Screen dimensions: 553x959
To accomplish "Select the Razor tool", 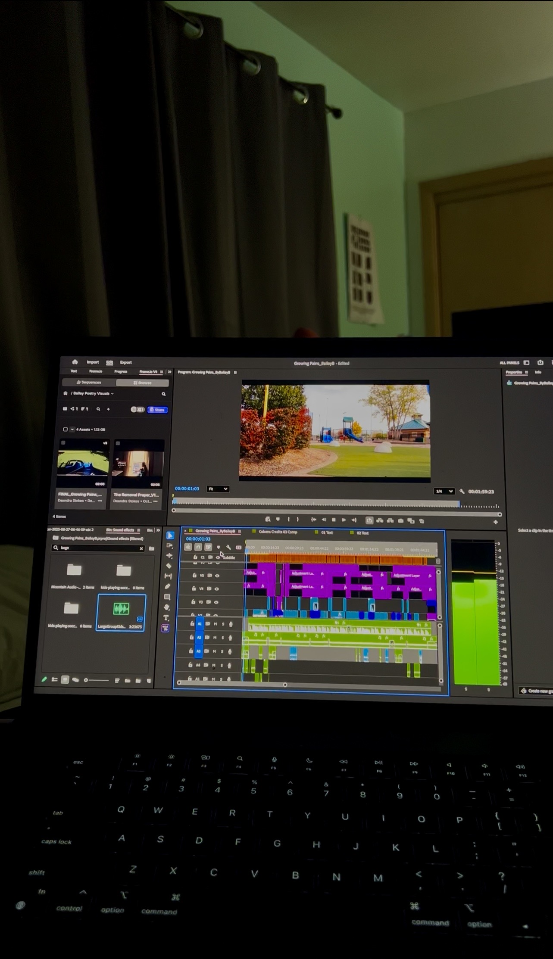I will 169,566.
